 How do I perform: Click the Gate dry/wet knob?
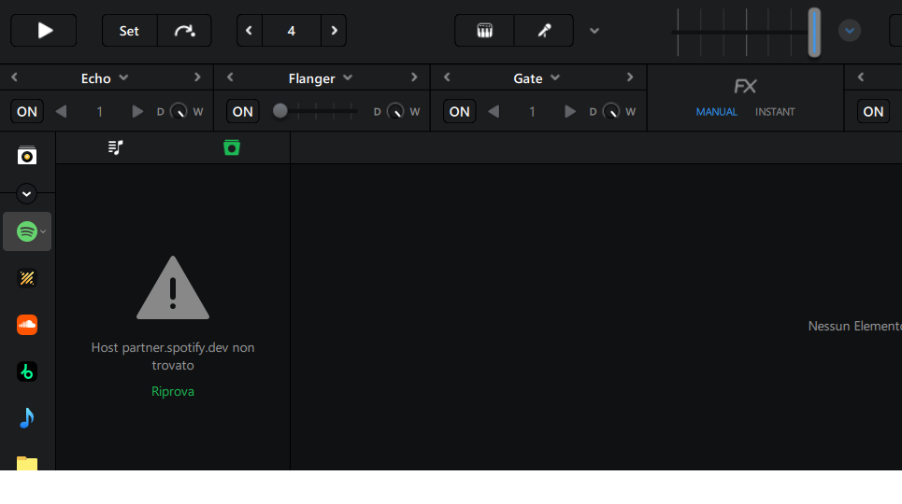(x=611, y=111)
